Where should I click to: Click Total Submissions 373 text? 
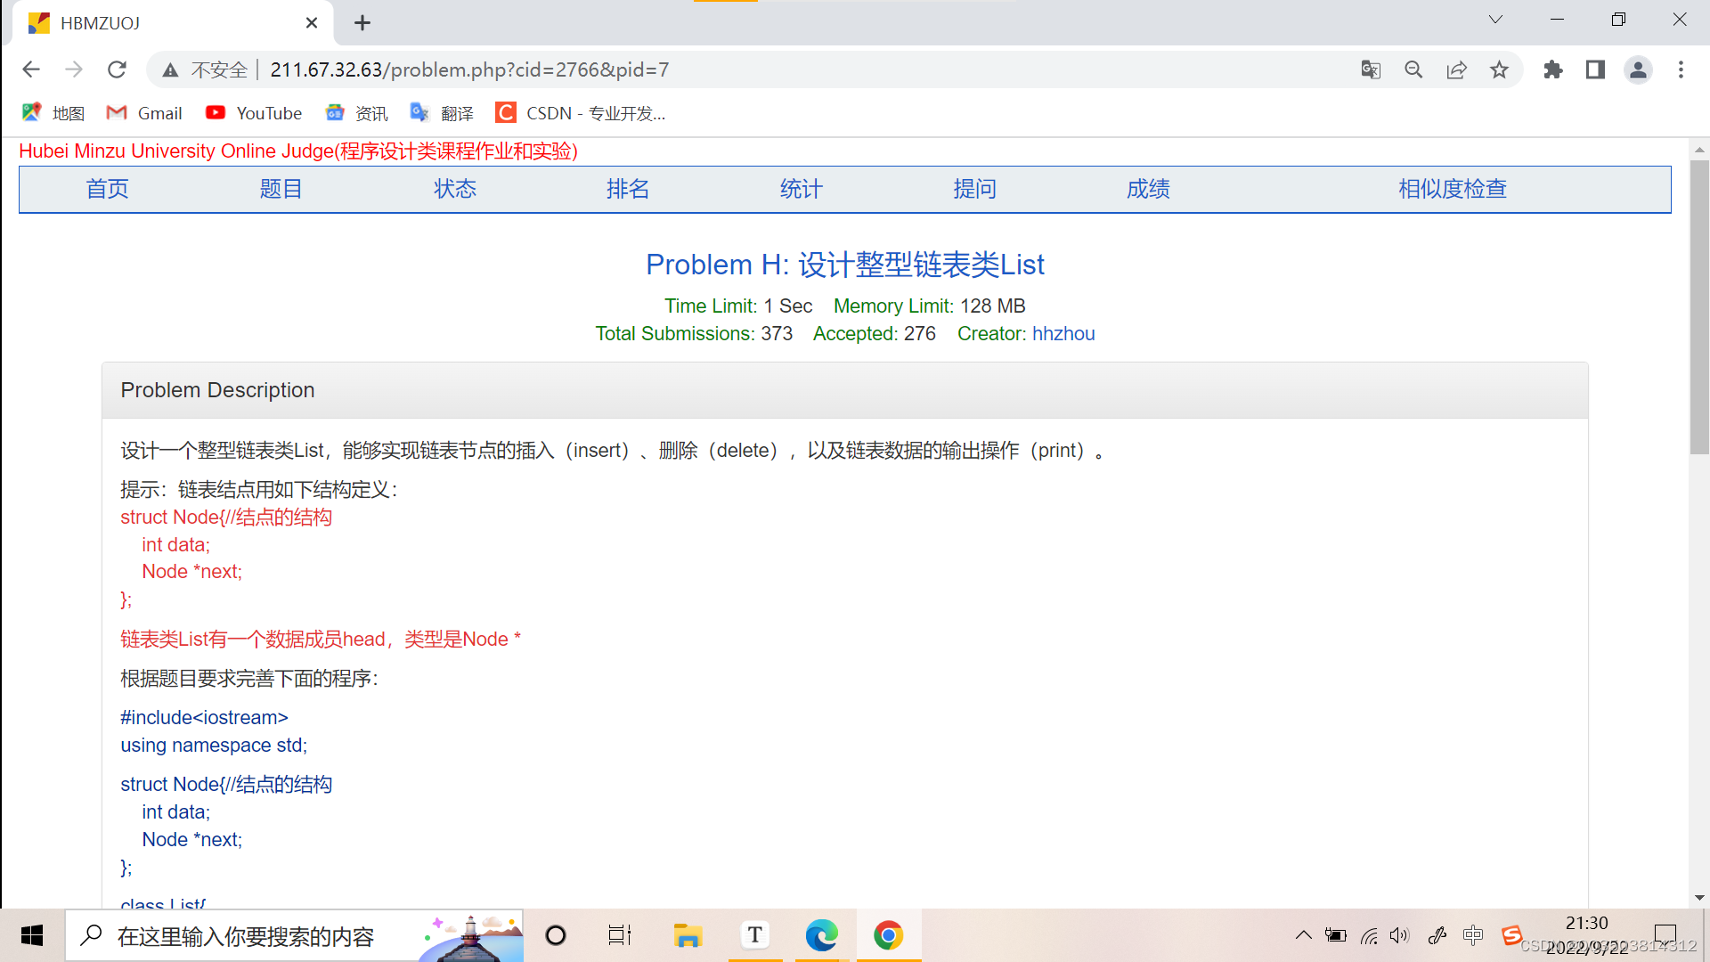click(694, 333)
